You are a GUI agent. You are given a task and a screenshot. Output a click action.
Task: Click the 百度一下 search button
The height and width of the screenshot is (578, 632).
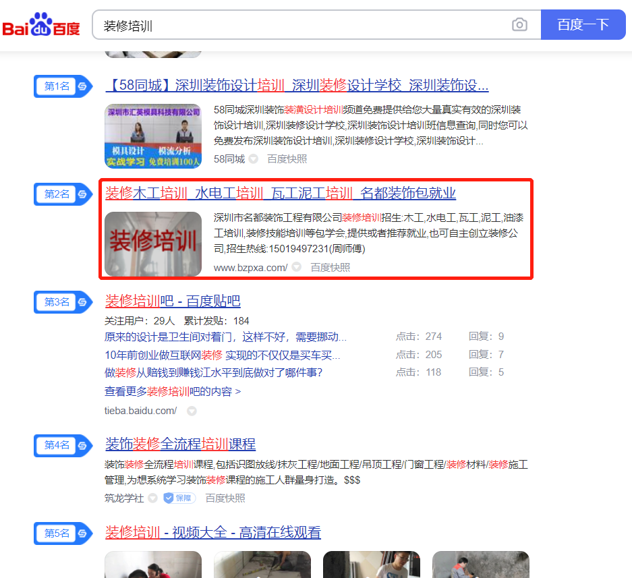point(583,24)
